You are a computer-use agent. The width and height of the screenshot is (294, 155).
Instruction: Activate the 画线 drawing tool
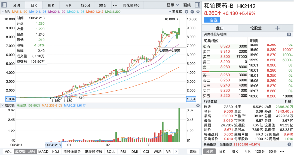coord(187,5)
